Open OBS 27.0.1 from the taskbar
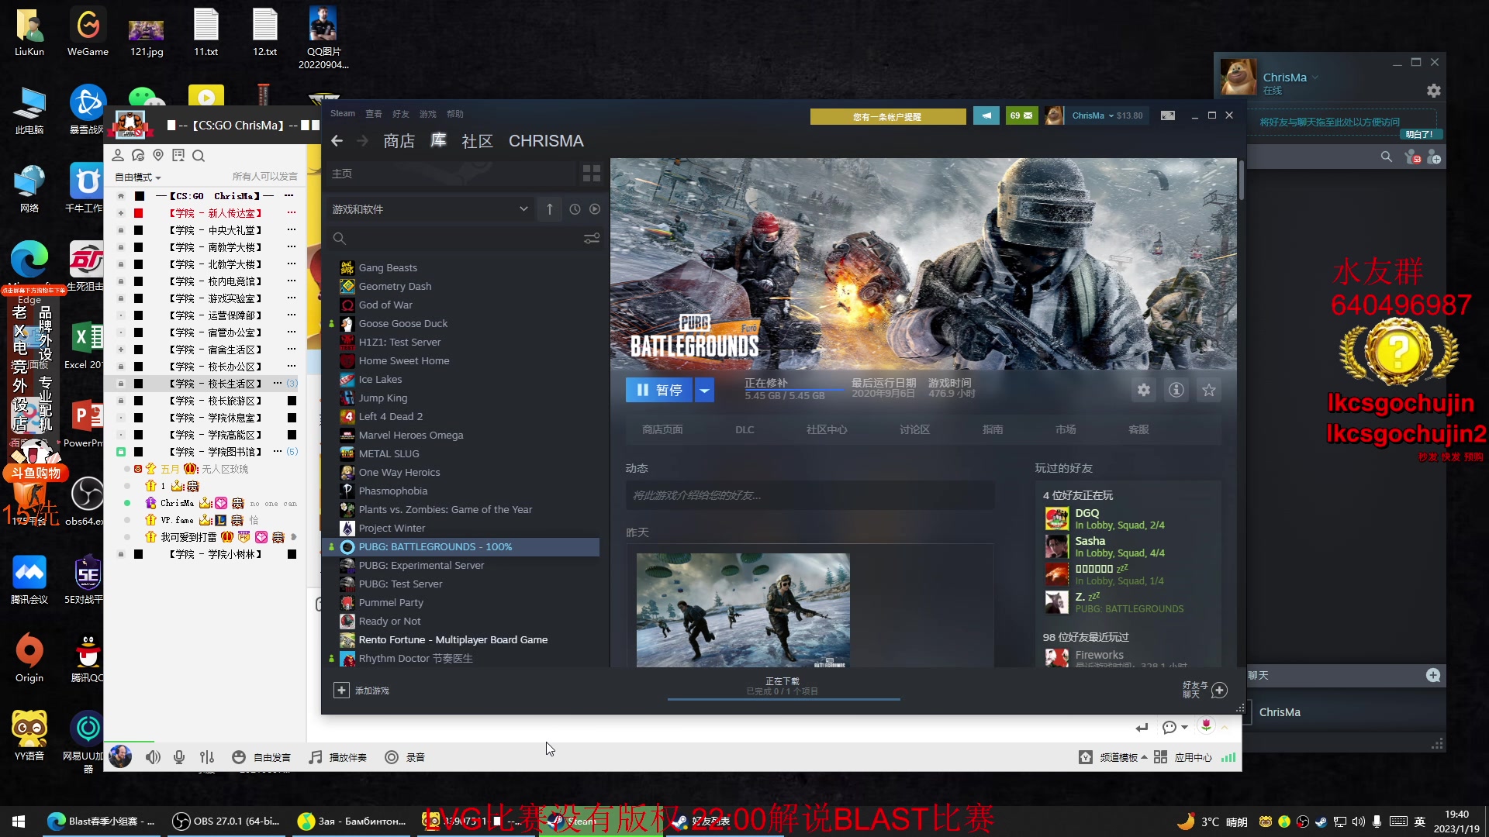This screenshot has width=1489, height=837. (226, 821)
